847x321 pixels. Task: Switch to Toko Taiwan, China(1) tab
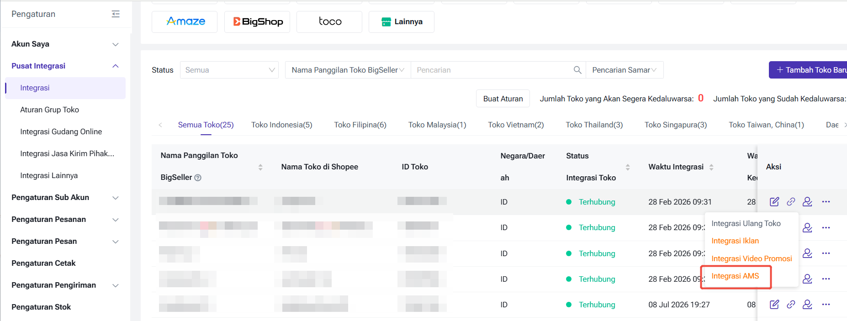[x=766, y=125]
